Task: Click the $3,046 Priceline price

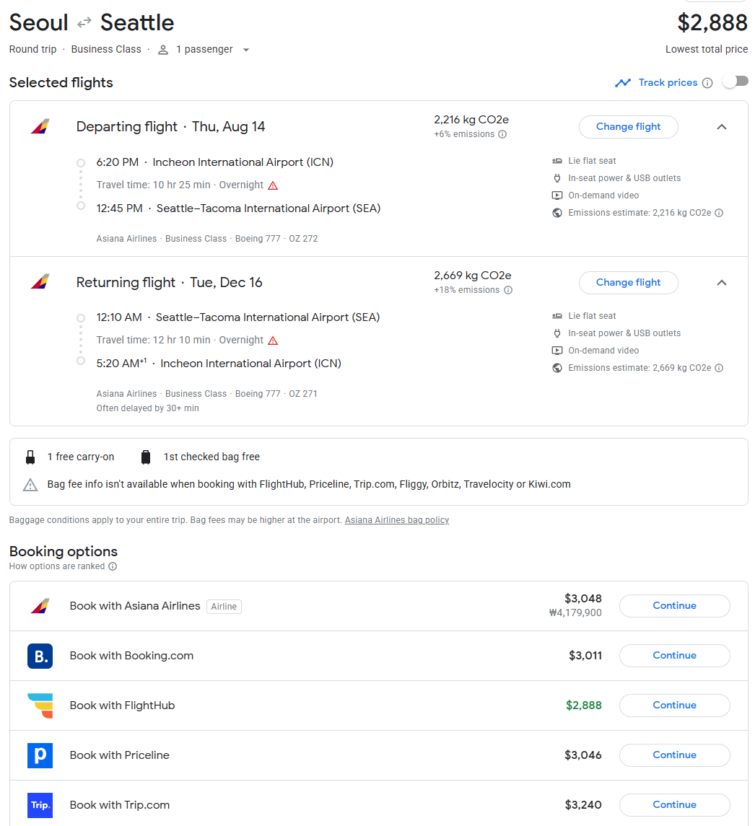Action: click(x=583, y=755)
